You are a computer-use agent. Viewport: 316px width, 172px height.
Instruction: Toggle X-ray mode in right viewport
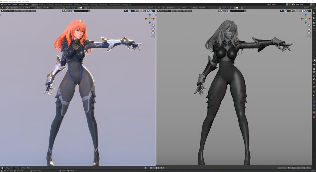[297, 11]
